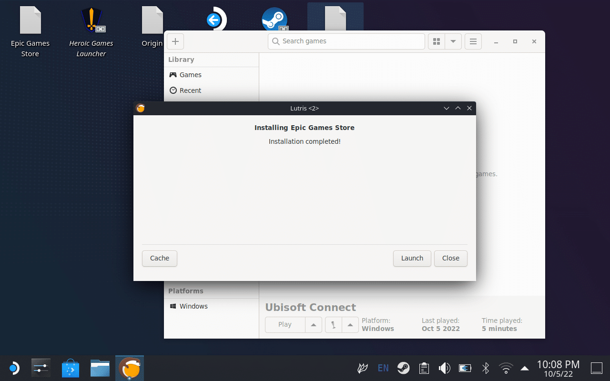This screenshot has width=610, height=381.
Task: Open Discover store from taskbar
Action: point(71,368)
